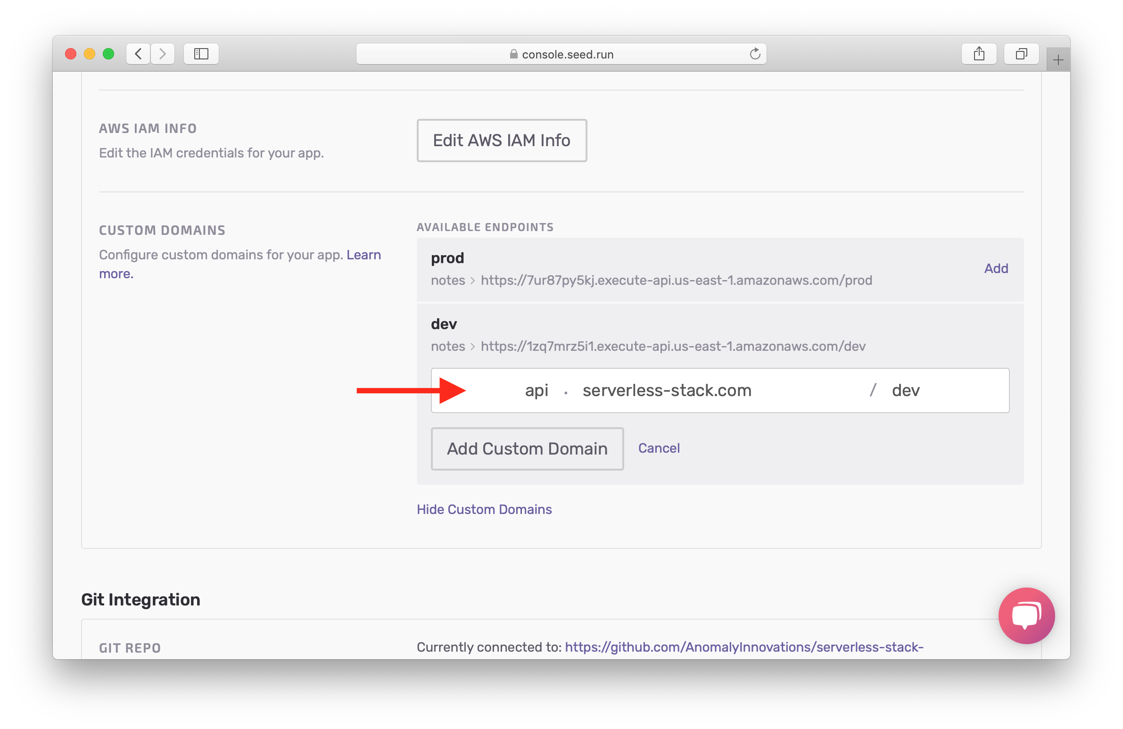Collapse section via Hide Custom Domains
Image resolution: width=1123 pixels, height=729 pixels.
point(484,510)
